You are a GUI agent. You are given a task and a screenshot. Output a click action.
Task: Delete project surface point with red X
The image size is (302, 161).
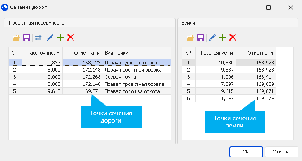70,38
